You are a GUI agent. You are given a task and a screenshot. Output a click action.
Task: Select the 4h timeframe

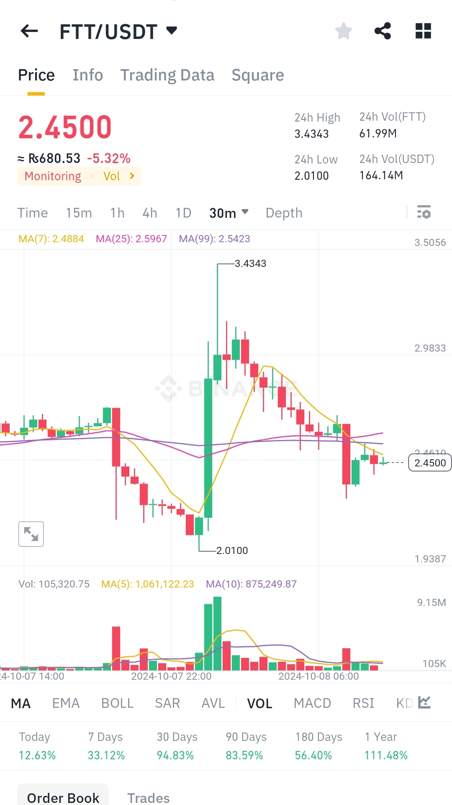[x=149, y=213]
